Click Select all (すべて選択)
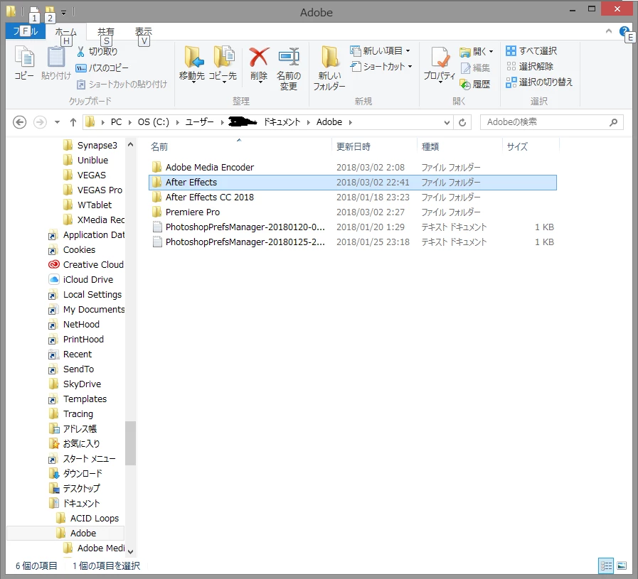 pos(531,50)
